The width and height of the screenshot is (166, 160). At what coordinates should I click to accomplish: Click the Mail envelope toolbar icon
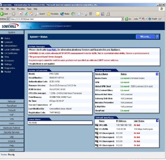(x=79, y=14)
